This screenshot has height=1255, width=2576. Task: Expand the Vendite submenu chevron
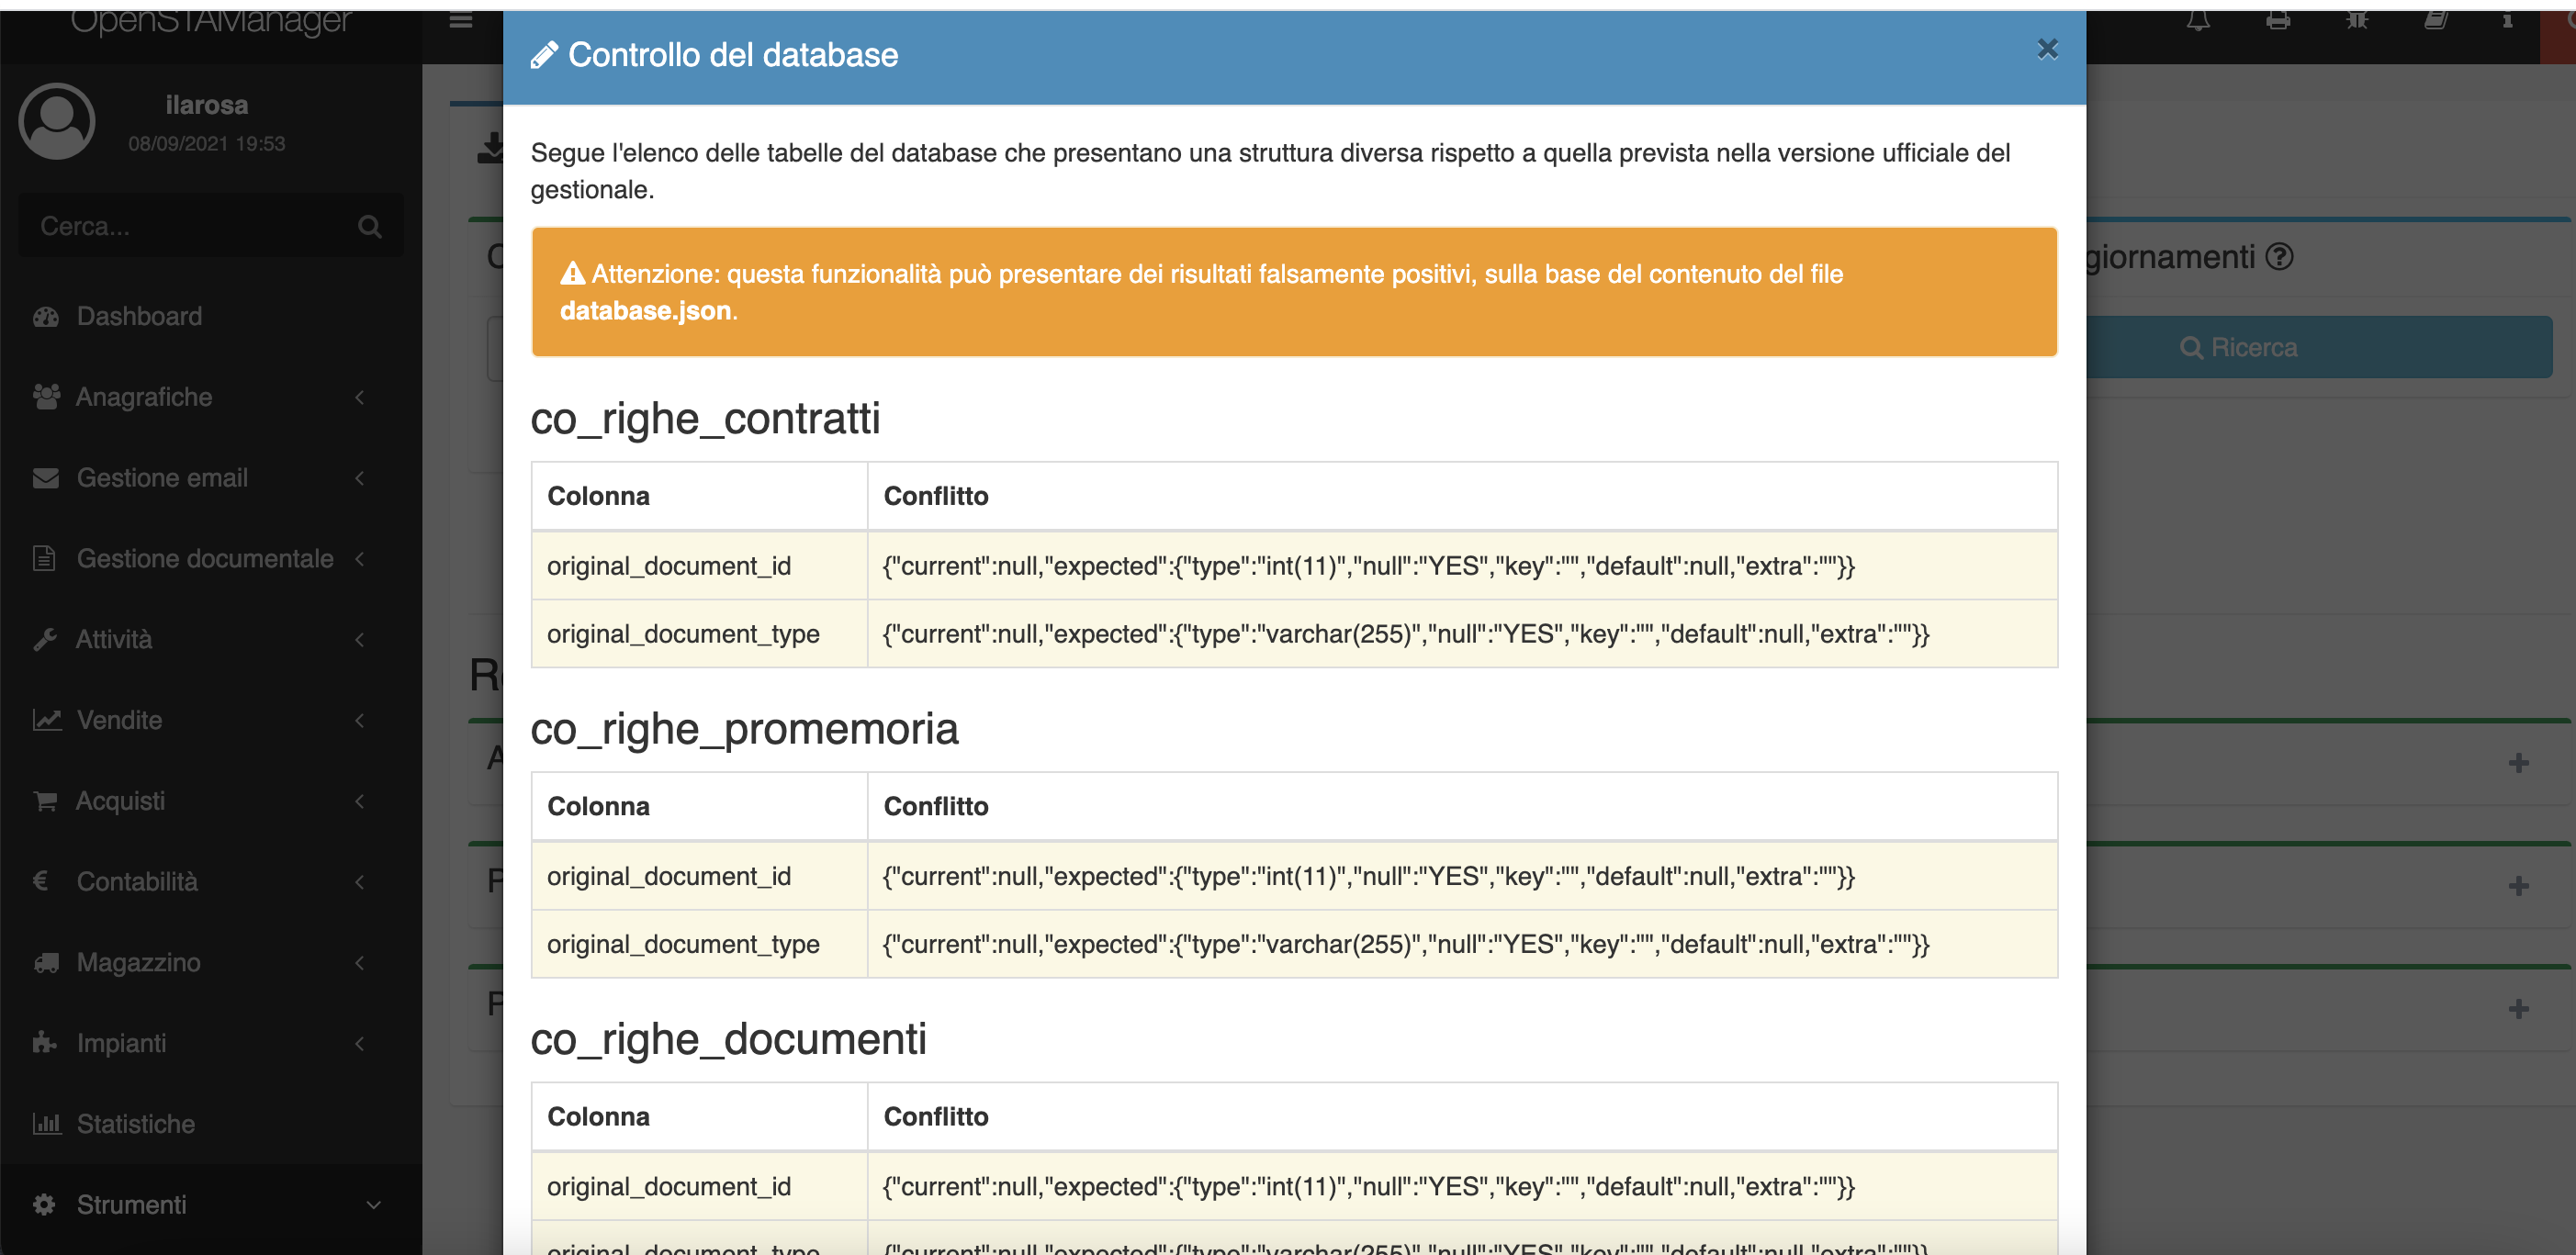coord(359,720)
